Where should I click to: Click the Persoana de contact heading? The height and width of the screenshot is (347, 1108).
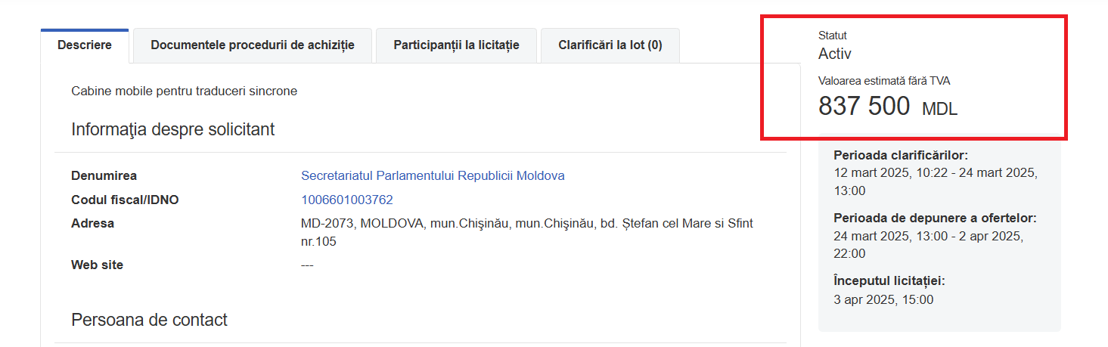tap(149, 321)
